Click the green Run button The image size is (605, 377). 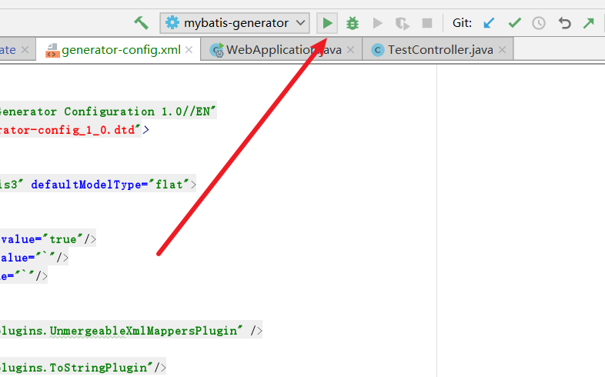(327, 23)
